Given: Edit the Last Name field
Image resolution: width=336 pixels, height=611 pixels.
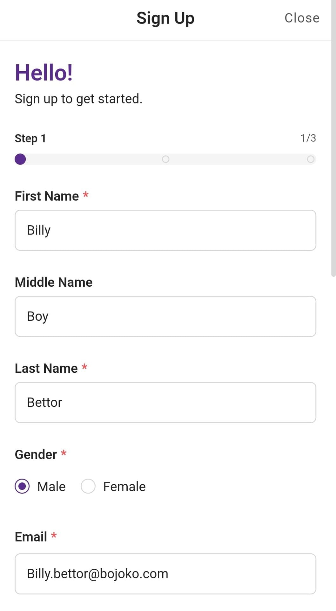Looking at the screenshot, I should (x=165, y=403).
